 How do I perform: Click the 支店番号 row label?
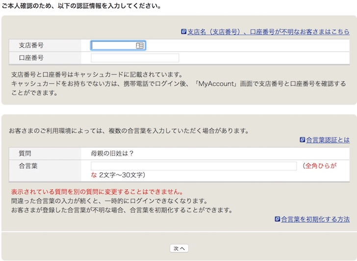pos(31,45)
